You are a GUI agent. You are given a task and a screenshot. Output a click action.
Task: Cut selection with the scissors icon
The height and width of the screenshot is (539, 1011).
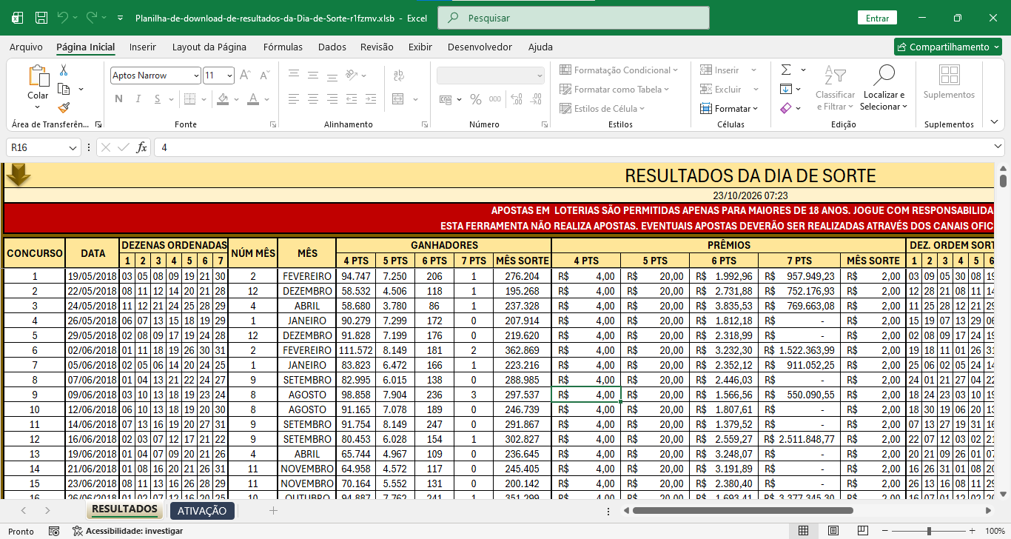click(x=64, y=70)
